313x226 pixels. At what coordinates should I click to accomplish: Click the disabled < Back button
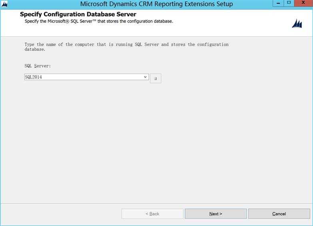point(152,214)
